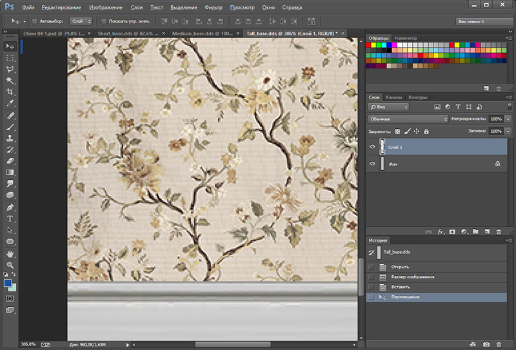Open the Фильтр menu
The image size is (516, 350).
pyautogui.click(x=213, y=8)
